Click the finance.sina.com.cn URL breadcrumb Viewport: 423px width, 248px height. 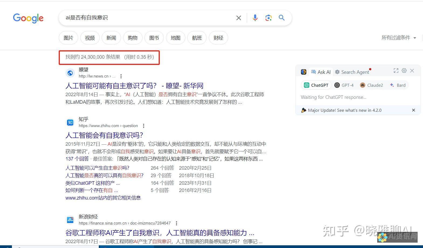[x=125, y=223]
